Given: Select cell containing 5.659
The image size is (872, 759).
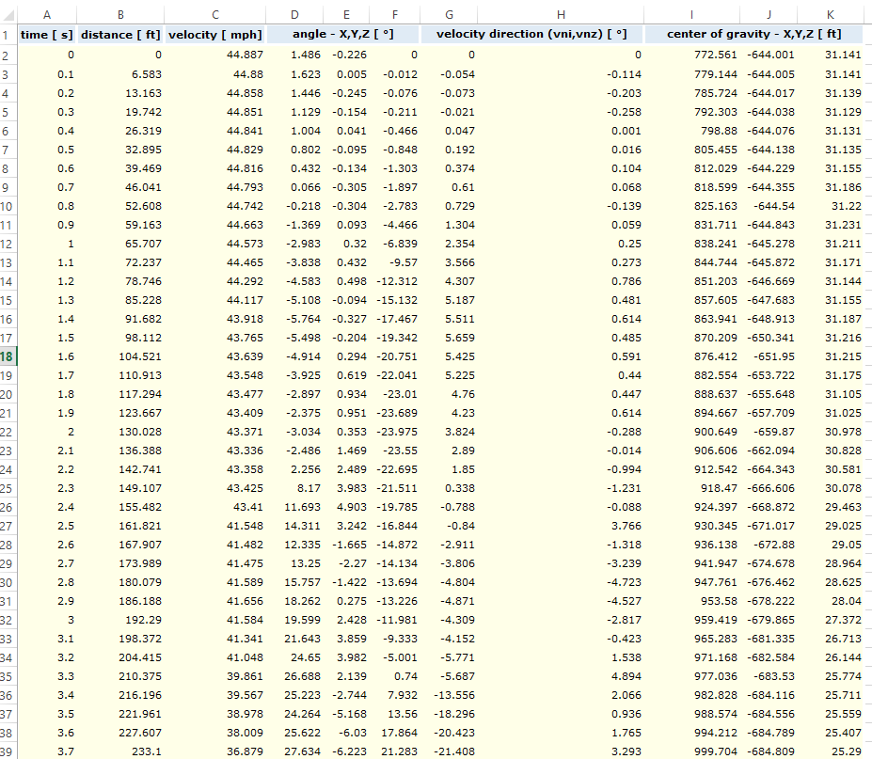Looking at the screenshot, I should click(x=449, y=338).
